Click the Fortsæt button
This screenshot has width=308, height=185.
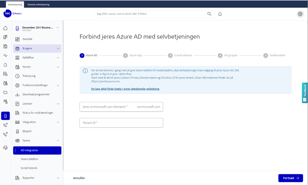(291, 178)
